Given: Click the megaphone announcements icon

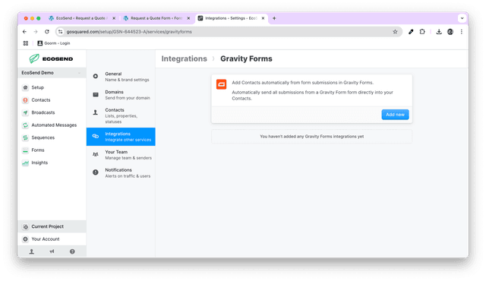Looking at the screenshot, I should 52,251.
